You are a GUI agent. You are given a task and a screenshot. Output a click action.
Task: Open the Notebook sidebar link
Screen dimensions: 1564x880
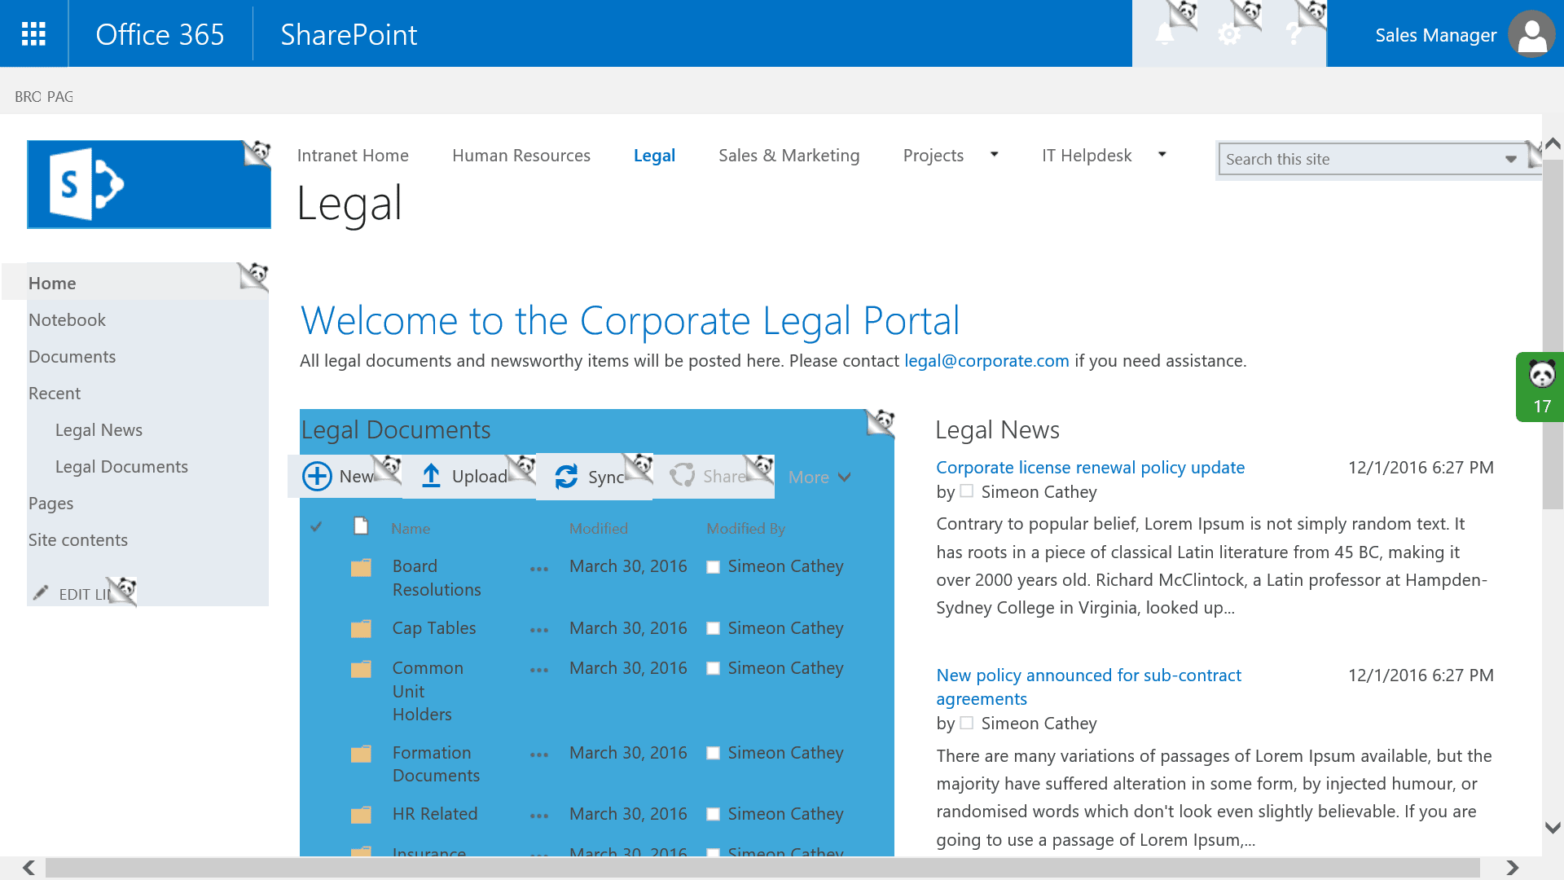pos(67,320)
